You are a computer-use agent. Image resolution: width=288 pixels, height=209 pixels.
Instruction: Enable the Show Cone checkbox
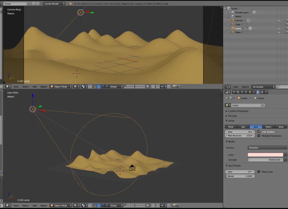259,172
